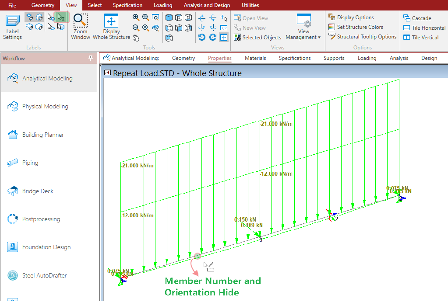The image size is (448, 302).
Task: Click Selected Objects view
Action: point(258,37)
